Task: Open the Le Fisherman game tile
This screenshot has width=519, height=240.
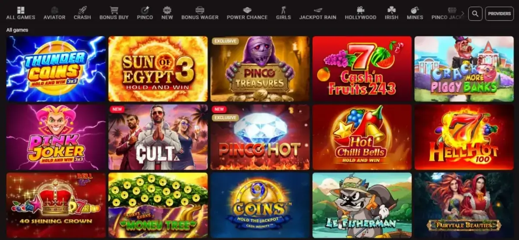Action: point(362,205)
